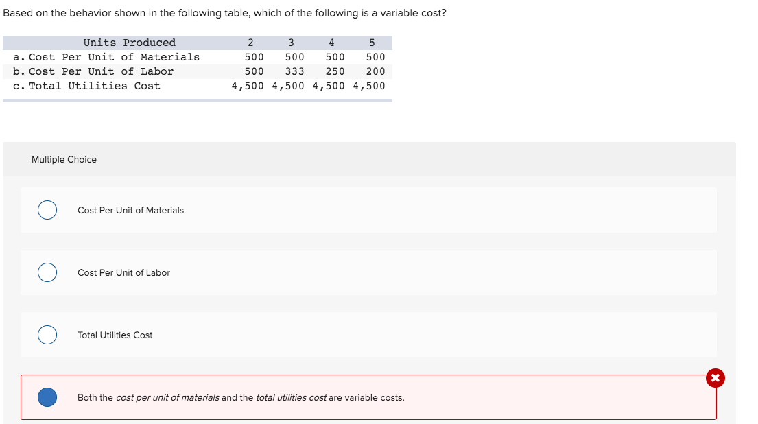Screen dimensions: 758x424
Task: Click the column header showing 2 units produced
Action: [251, 43]
